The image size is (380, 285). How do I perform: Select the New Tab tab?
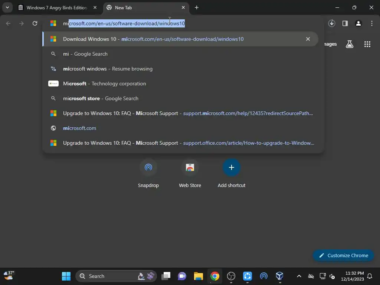click(145, 8)
